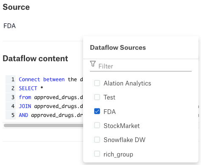Image resolution: width=201 pixels, height=165 pixels.
Task: Select the rich_group checkbox
Action: click(97, 154)
